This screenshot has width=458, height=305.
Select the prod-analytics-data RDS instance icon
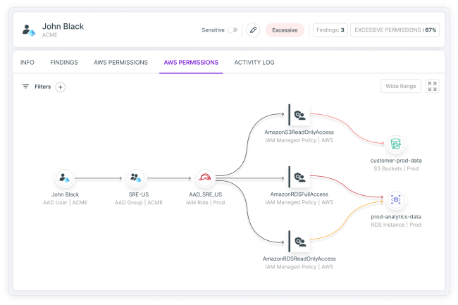[x=395, y=199]
